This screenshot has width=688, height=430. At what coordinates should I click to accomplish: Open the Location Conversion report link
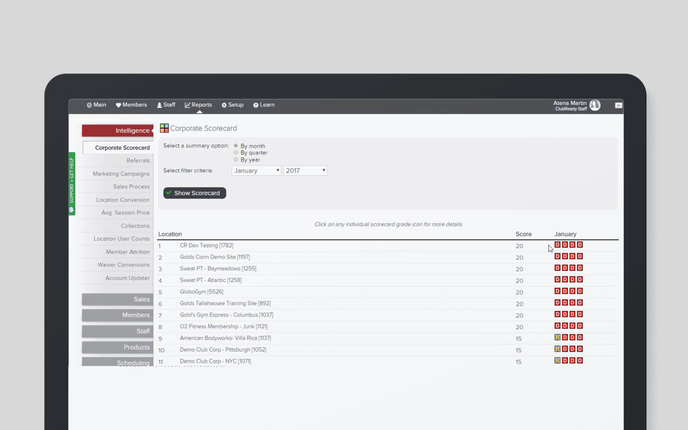123,200
